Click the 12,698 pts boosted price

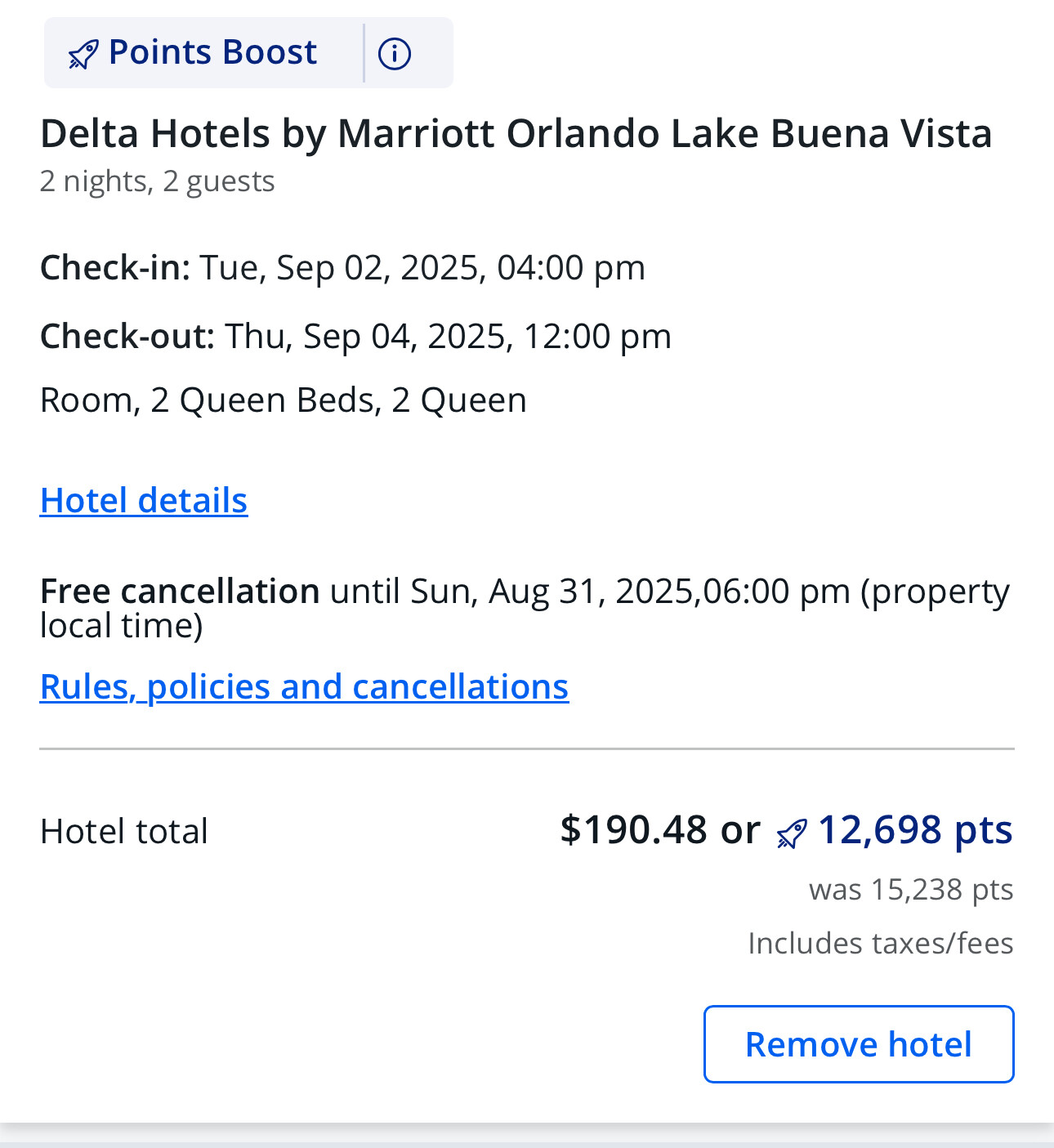point(915,829)
